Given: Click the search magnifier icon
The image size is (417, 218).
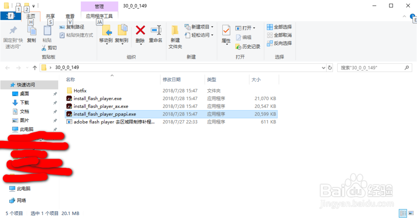Looking at the screenshot, I should point(407,68).
